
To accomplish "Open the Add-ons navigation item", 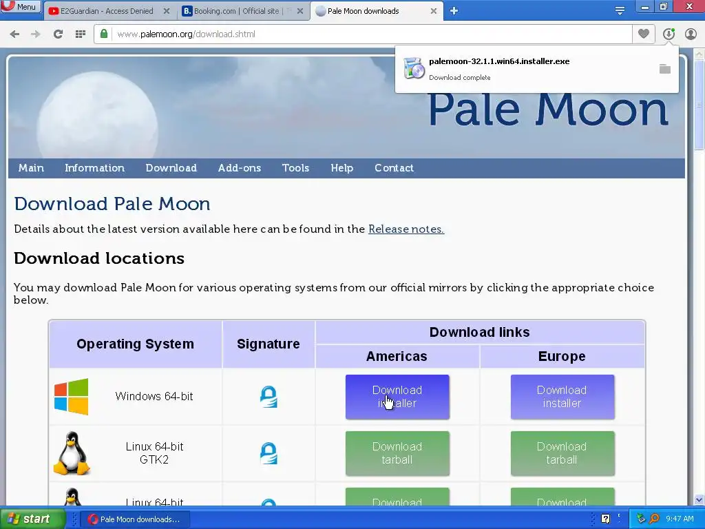I will pyautogui.click(x=240, y=168).
